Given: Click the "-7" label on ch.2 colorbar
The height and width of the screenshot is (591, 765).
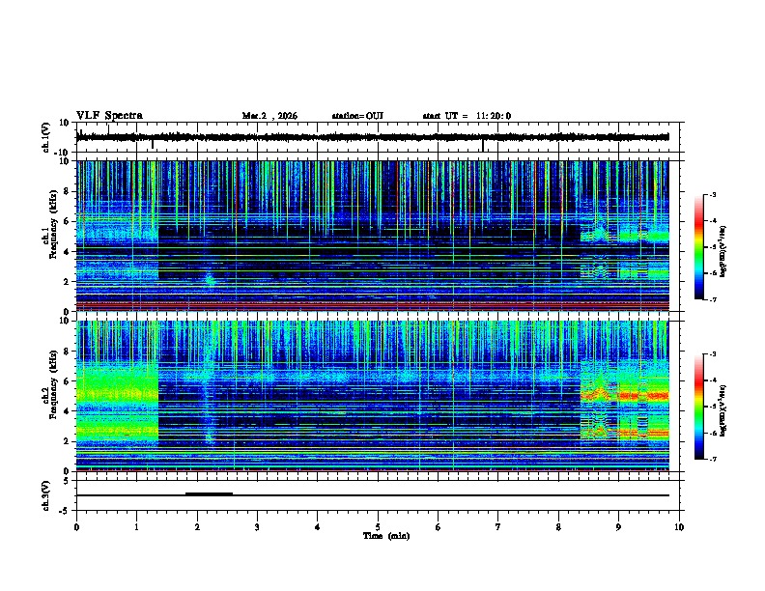Looking at the screenshot, I should click(x=712, y=460).
